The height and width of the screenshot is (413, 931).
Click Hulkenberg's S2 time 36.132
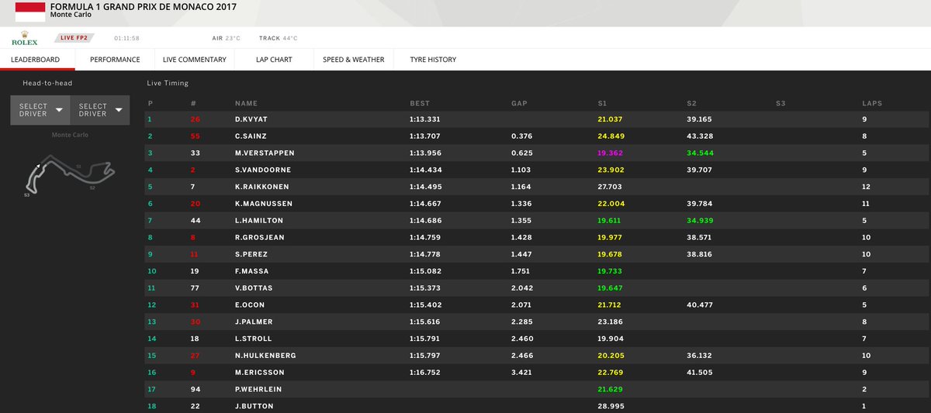pos(699,356)
